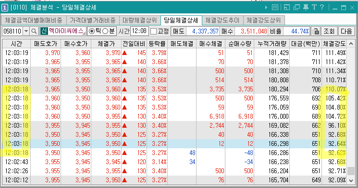Click the window number 1 badge icon
358x188 pixels.
pyautogui.click(x=5, y=8)
